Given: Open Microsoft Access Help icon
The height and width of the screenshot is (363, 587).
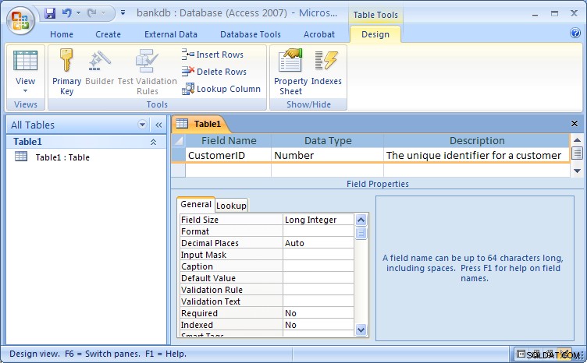Looking at the screenshot, I should click(x=575, y=33).
